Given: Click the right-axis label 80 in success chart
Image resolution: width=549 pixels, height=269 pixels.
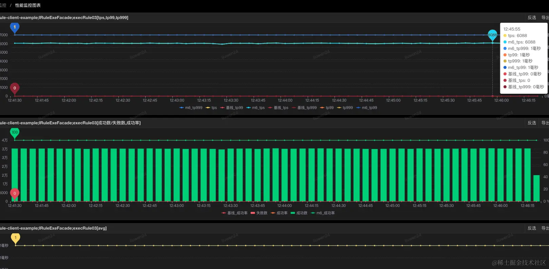Looking at the screenshot, I should pos(546,153).
